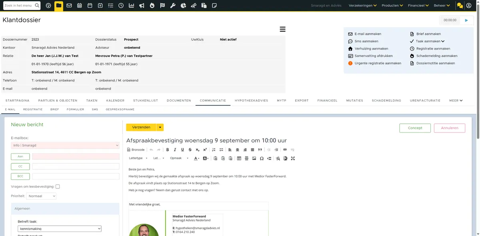Open the user account icon
This screenshot has width=480, height=236.
[x=469, y=6]
